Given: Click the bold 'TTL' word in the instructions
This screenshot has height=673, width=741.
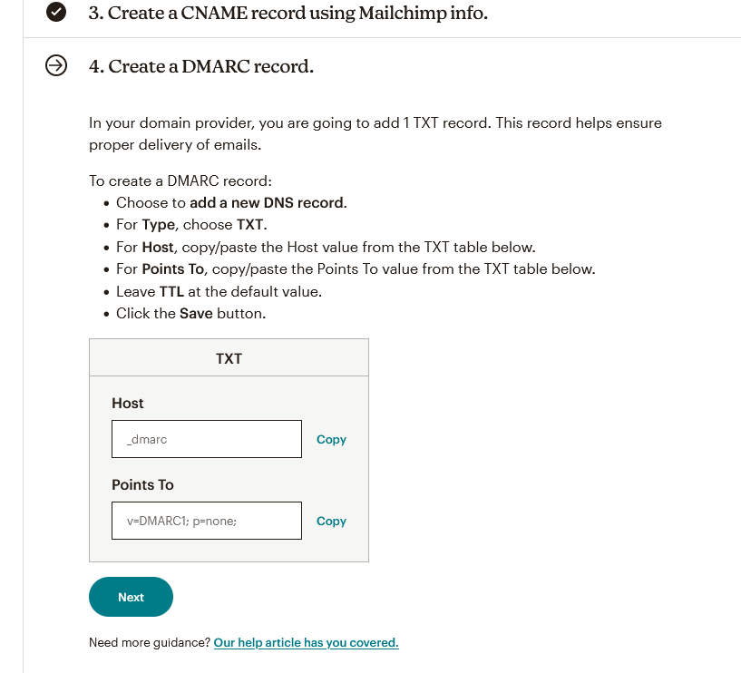Looking at the screenshot, I should [171, 291].
